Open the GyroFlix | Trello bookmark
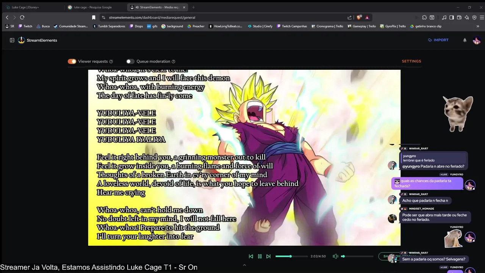The height and width of the screenshot is (273, 485). click(393, 26)
